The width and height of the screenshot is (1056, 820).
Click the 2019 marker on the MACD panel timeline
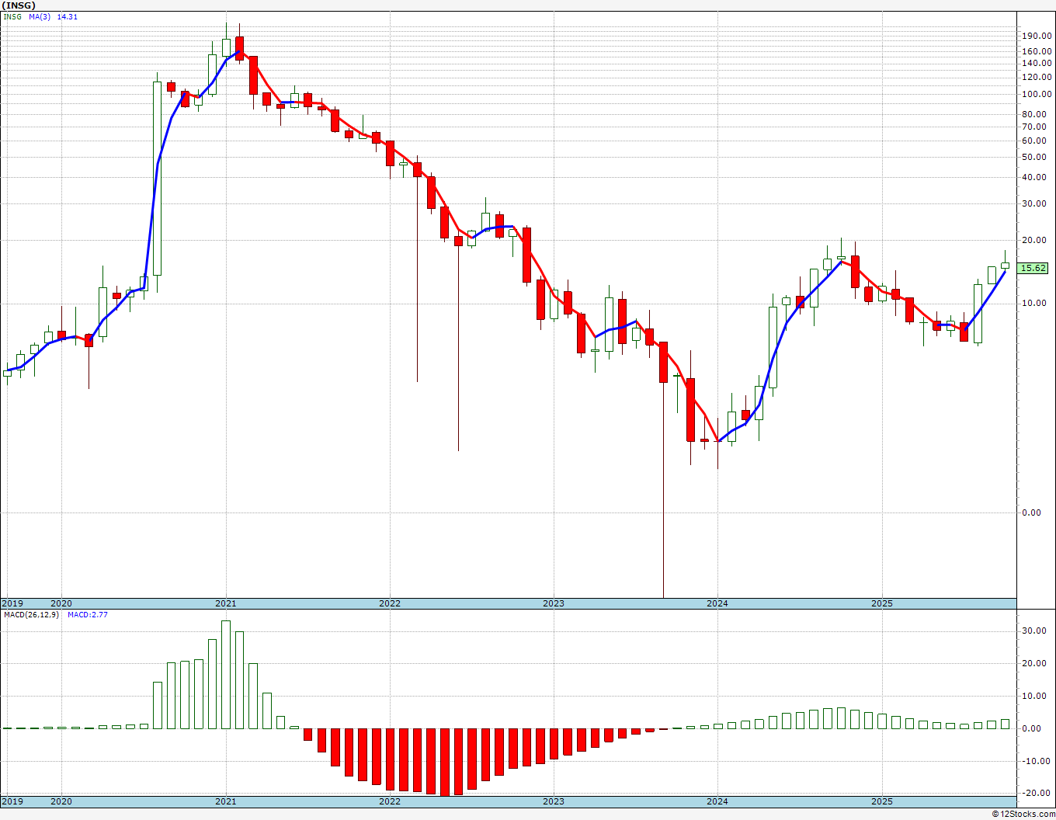(12, 801)
